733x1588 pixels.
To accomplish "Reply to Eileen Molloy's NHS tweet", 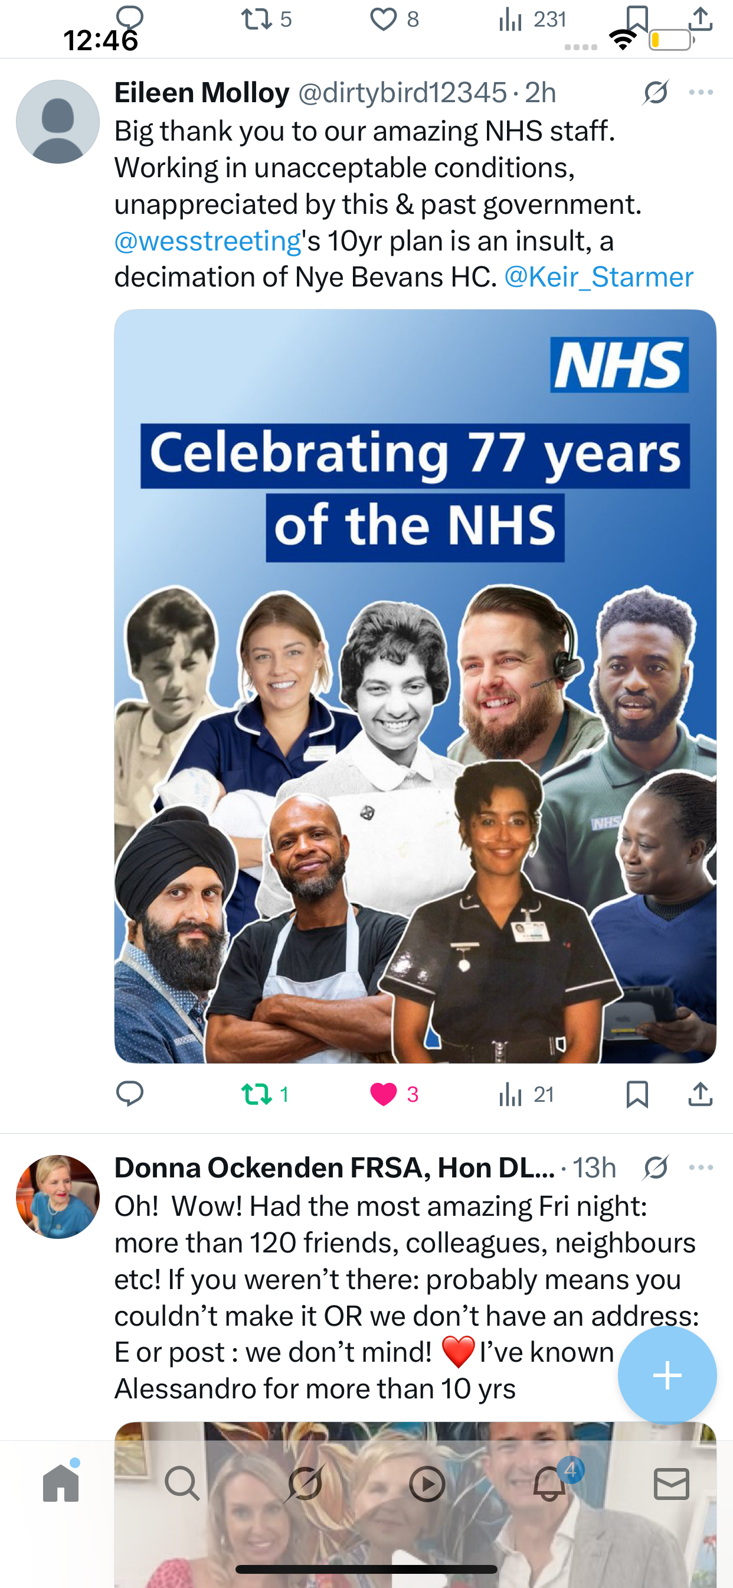I will (129, 1094).
